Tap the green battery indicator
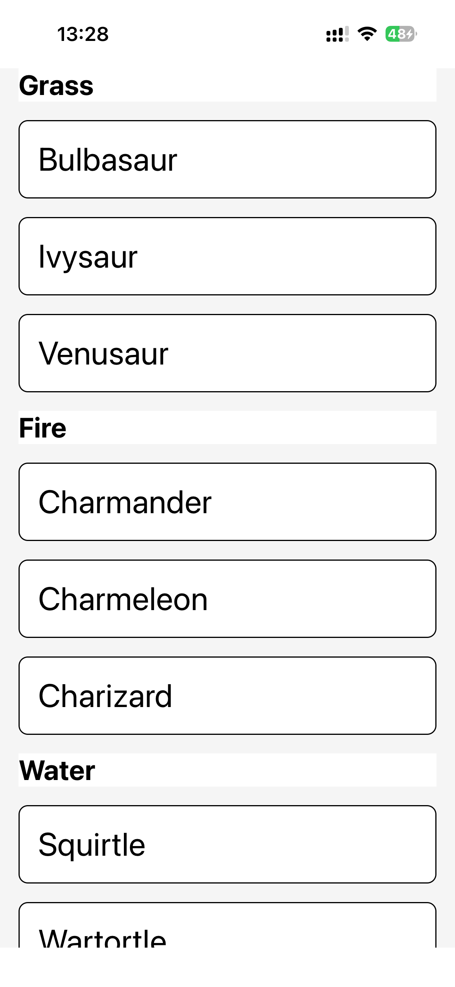 tap(400, 34)
